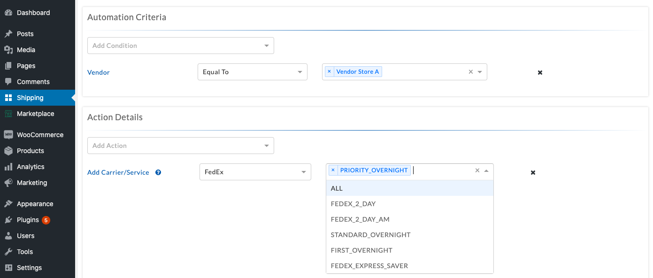Select FEDEX_2_DAY_AM service option

coord(410,219)
